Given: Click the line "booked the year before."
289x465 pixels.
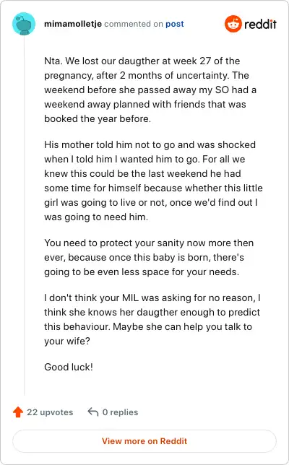Looking at the screenshot, I should (x=98, y=118).
